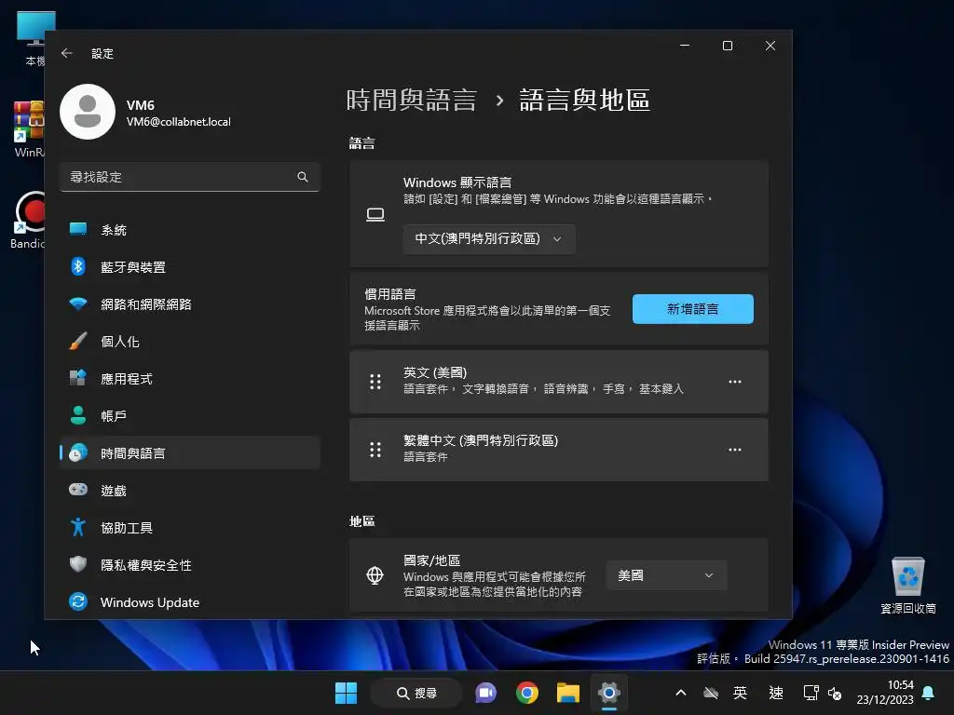Open File Explorer from taskbar
The width and height of the screenshot is (954, 715).
(567, 693)
